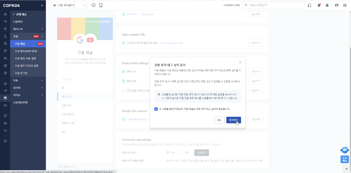Open the customers person icon in left rail

click(x=5, y=36)
